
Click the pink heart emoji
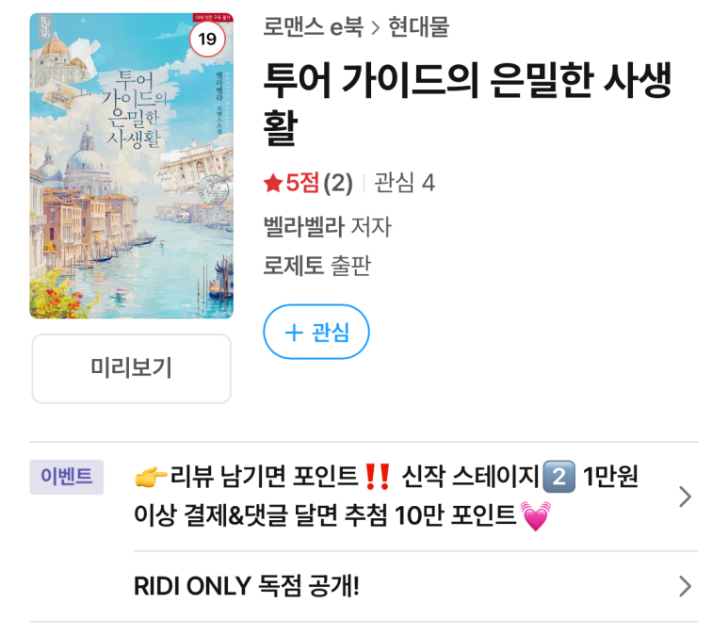coord(535,515)
